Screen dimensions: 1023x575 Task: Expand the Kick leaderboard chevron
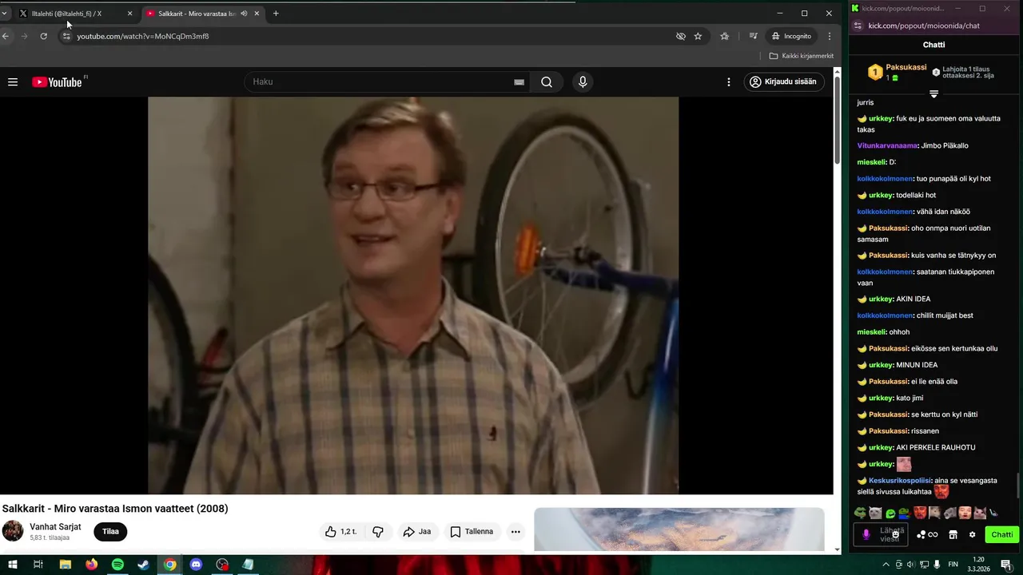pyautogui.click(x=933, y=94)
